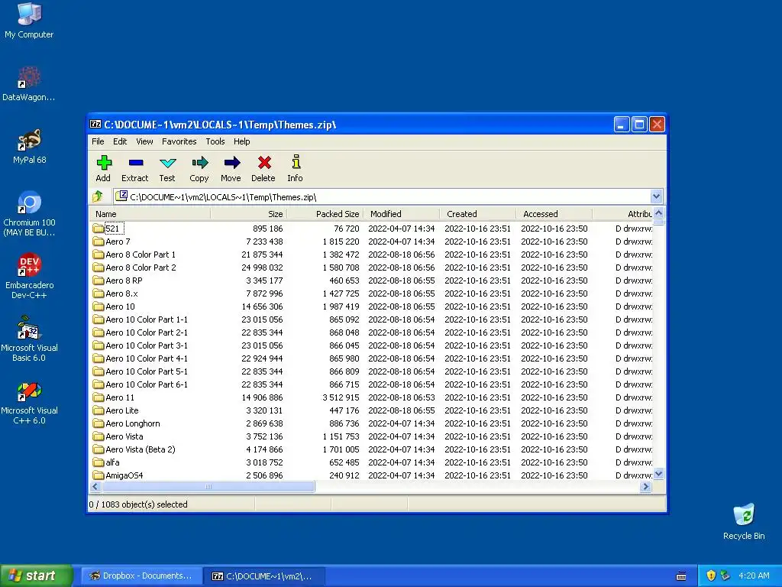Select the Chromium 100 desktop icon
The width and height of the screenshot is (782, 587).
click(29, 214)
